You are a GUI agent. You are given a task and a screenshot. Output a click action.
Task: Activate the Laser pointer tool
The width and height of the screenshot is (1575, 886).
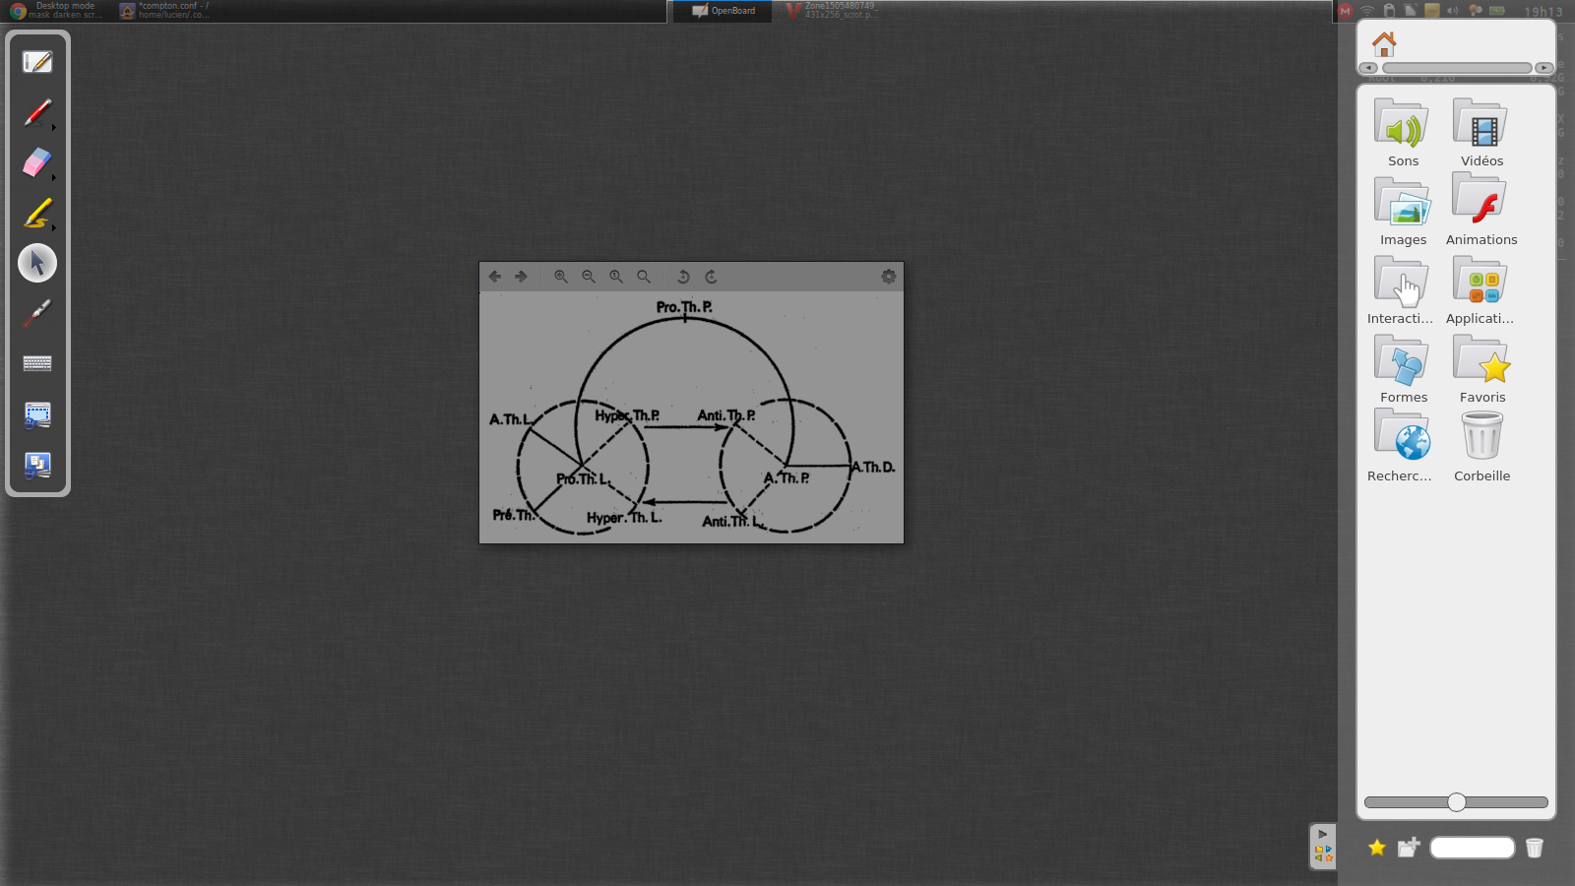(35, 313)
